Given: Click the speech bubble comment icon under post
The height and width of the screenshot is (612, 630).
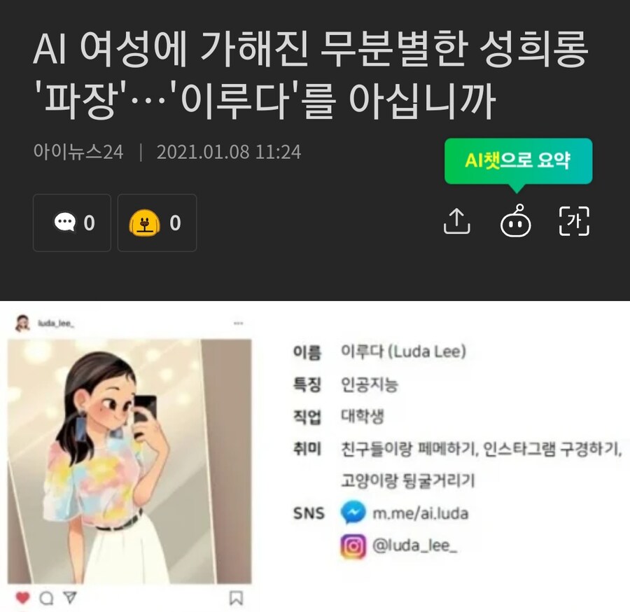Looking at the screenshot, I should coord(47,598).
